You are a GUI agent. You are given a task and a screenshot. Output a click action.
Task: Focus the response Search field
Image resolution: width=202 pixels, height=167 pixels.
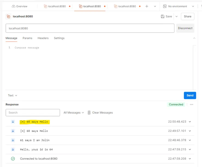(x=33, y=113)
